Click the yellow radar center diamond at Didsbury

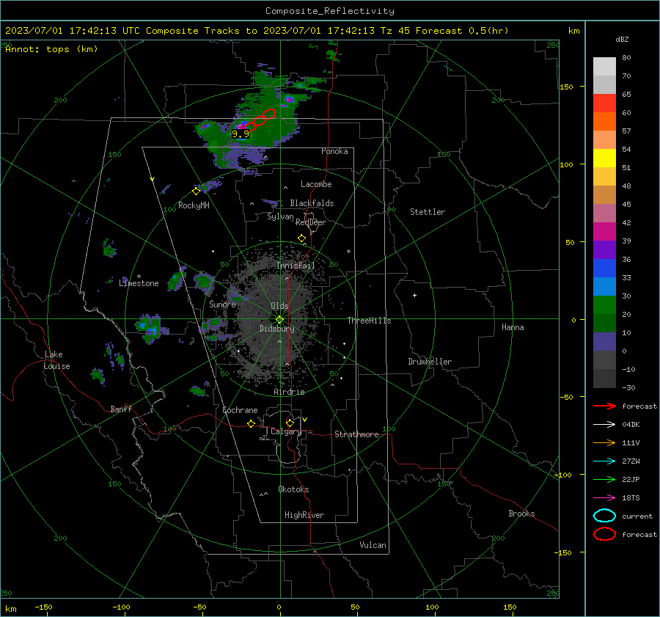click(279, 320)
